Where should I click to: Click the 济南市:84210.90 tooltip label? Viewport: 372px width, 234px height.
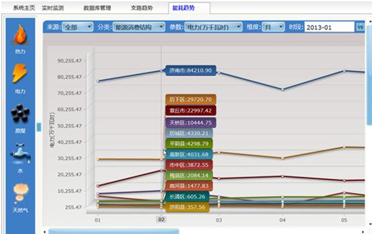coord(191,70)
